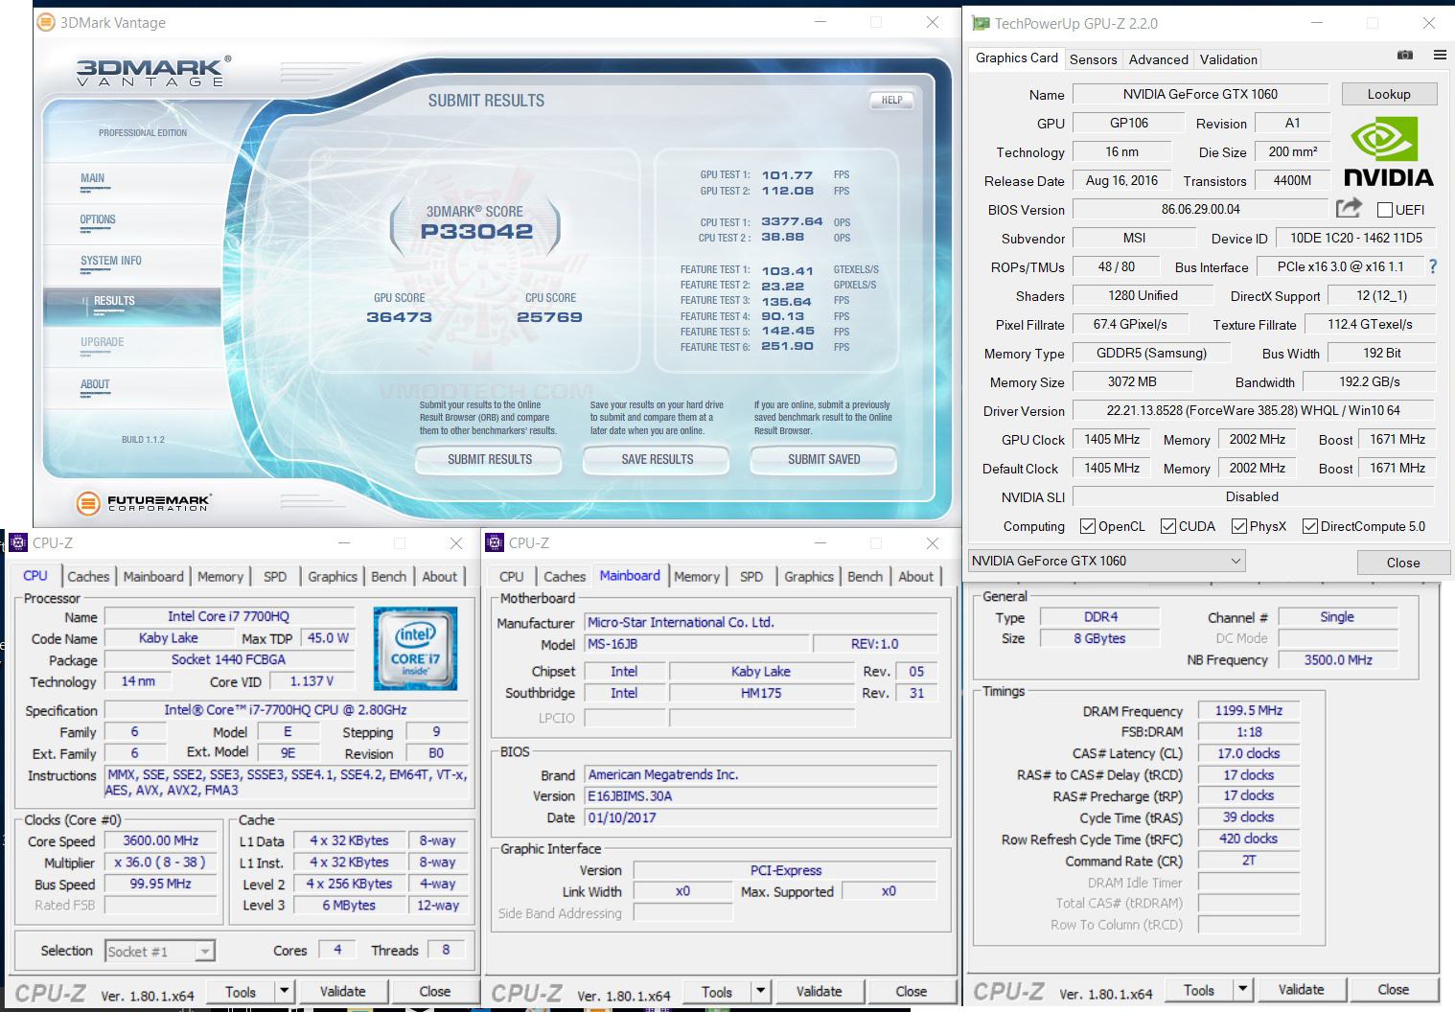Image resolution: width=1455 pixels, height=1012 pixels.
Task: Select SYSTEM INFO in the 3DMark sidebar
Action: tap(111, 261)
